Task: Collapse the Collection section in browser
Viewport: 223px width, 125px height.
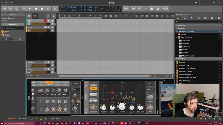Action: 177,25
